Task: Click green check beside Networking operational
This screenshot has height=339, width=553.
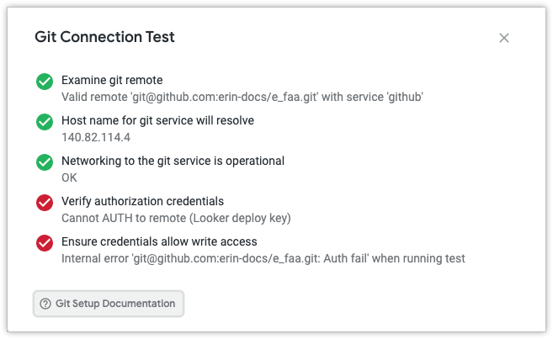Action: 45,162
